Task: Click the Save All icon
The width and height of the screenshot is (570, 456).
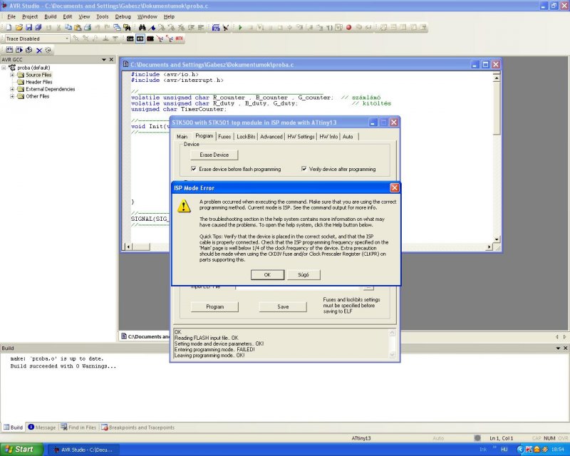Action: (x=38, y=27)
